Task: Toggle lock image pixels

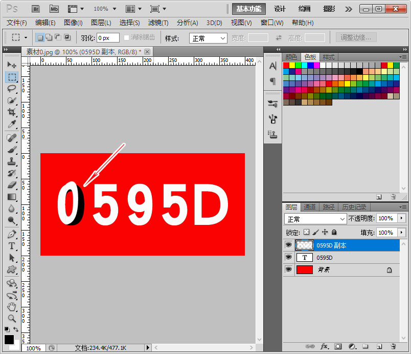Action: [316, 232]
